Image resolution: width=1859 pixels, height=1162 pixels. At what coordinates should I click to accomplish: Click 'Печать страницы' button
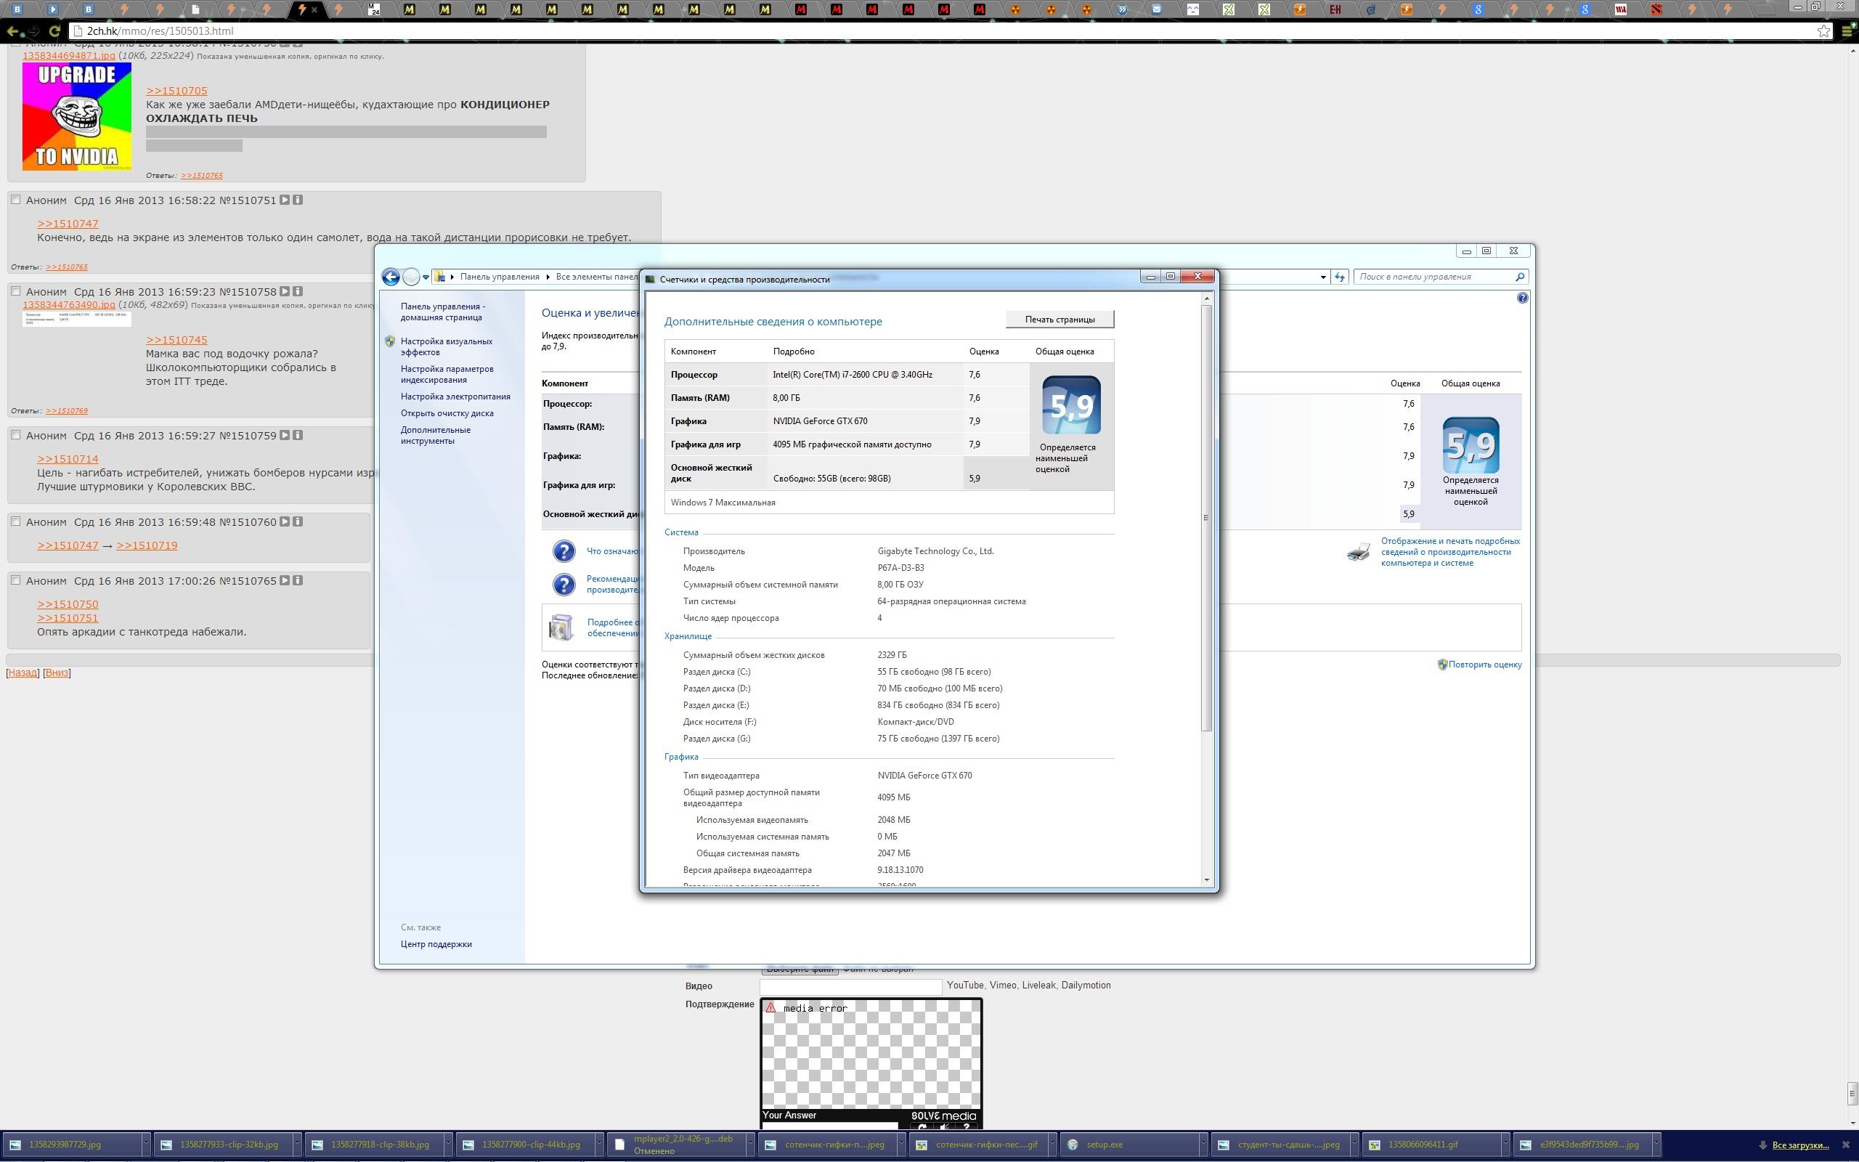[1059, 319]
